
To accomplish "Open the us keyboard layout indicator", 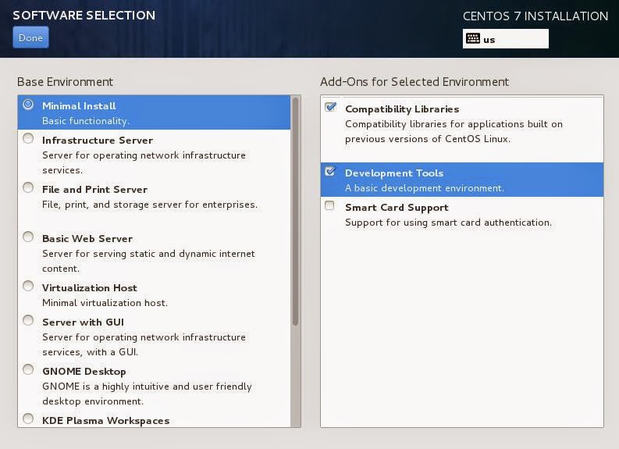I will click(505, 39).
